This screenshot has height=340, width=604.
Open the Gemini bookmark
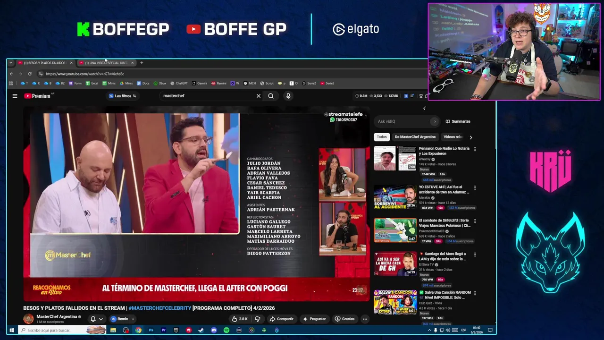click(x=200, y=83)
